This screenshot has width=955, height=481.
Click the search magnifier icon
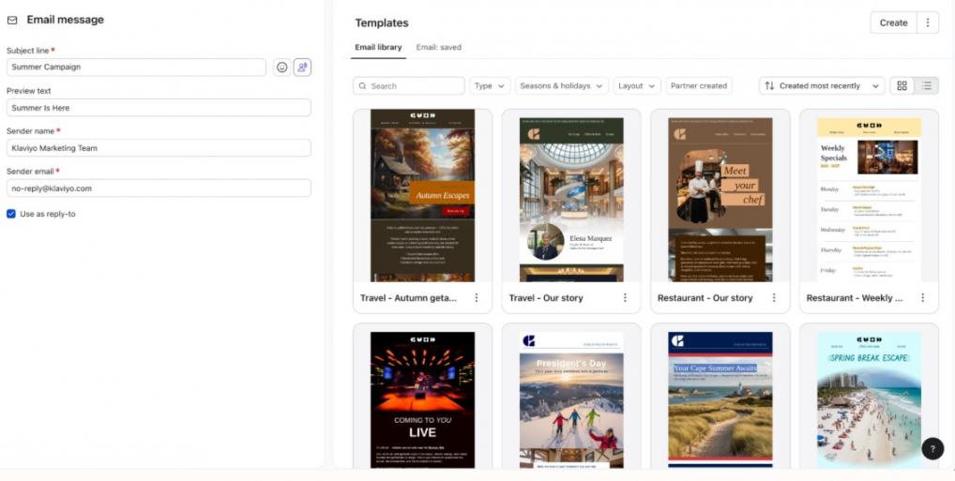363,86
